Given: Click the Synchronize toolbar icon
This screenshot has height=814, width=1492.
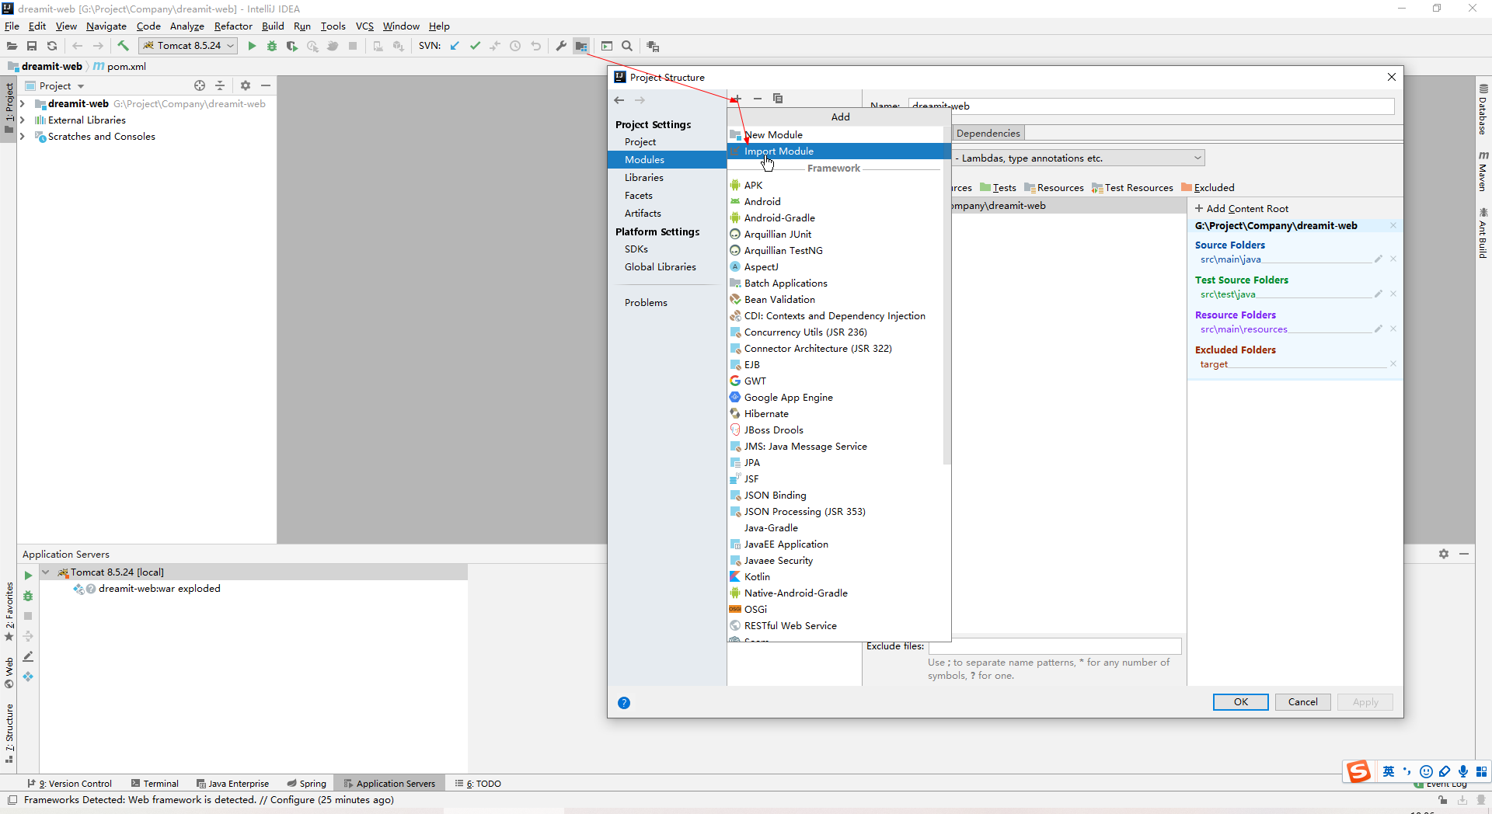Looking at the screenshot, I should 52,47.
